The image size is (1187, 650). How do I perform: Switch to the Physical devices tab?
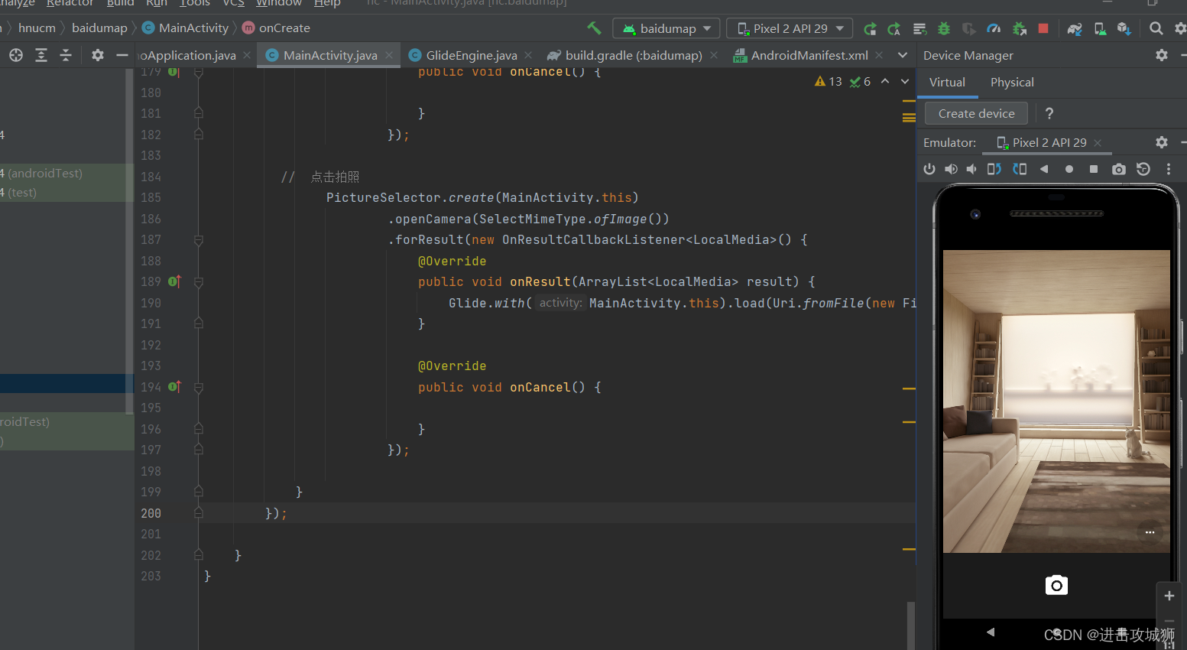(1012, 83)
